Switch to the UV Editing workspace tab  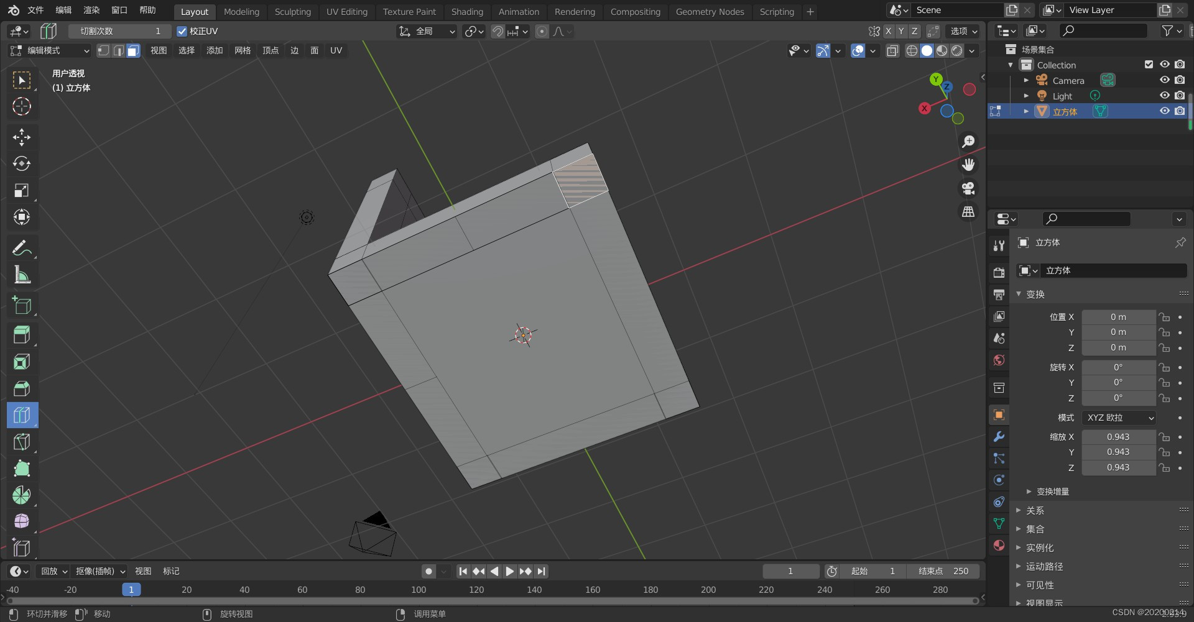347,12
